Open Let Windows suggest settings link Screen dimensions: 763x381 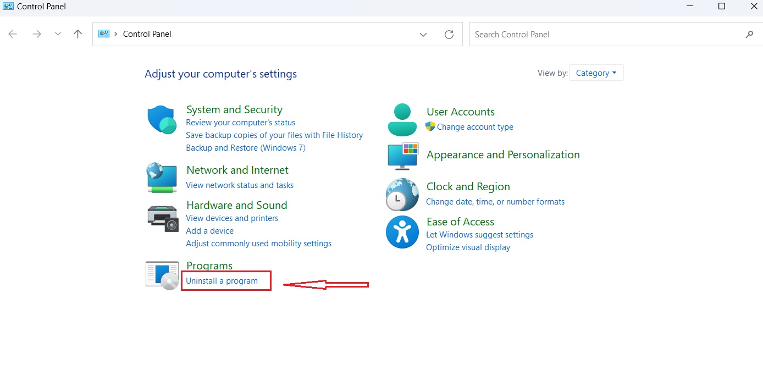point(479,235)
